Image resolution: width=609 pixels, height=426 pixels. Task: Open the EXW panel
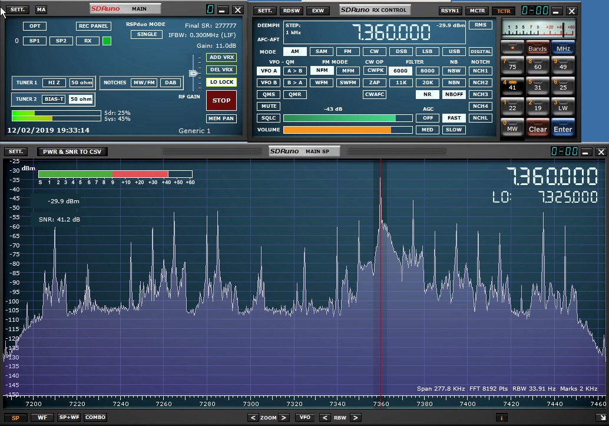317,11
